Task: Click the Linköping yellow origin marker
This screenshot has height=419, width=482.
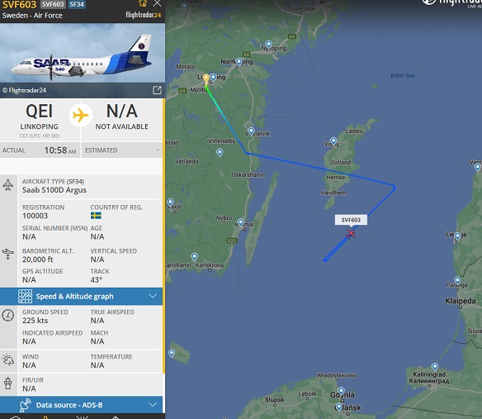Action: tap(206, 79)
